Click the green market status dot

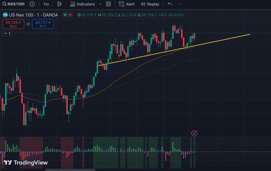[65, 15]
